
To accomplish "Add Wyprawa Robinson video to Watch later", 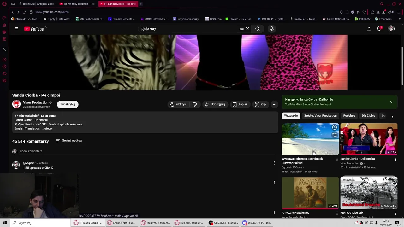I will (x=335, y=127).
